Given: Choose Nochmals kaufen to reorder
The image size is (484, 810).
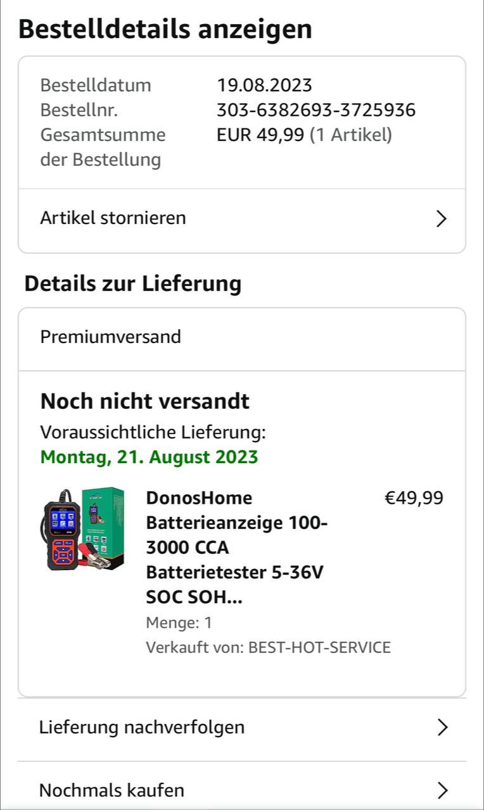Looking at the screenshot, I should pos(112,790).
